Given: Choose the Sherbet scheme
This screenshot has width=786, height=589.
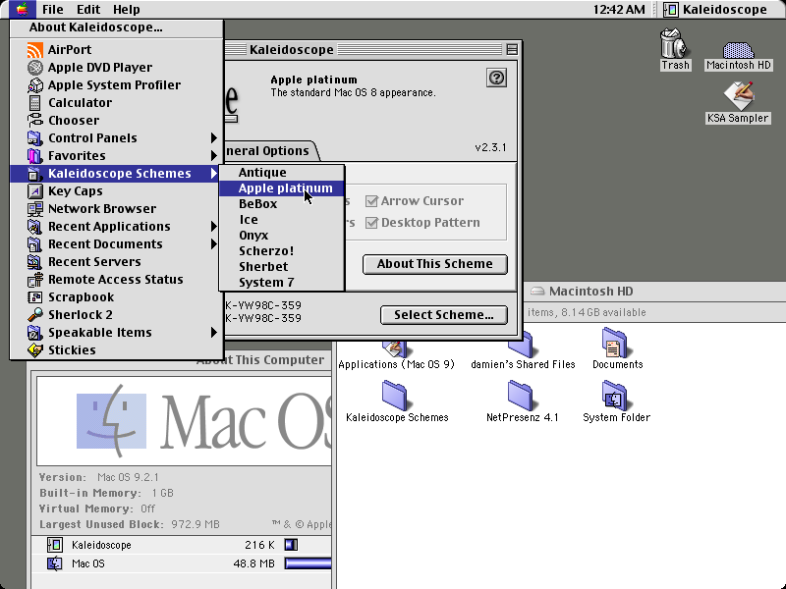Looking at the screenshot, I should [x=282, y=266].
